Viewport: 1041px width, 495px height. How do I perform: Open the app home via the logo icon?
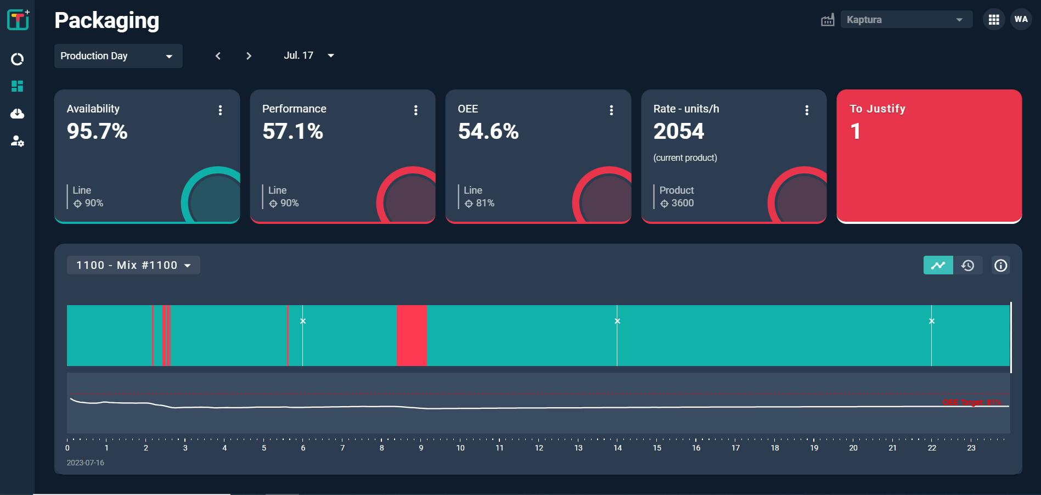(x=17, y=19)
